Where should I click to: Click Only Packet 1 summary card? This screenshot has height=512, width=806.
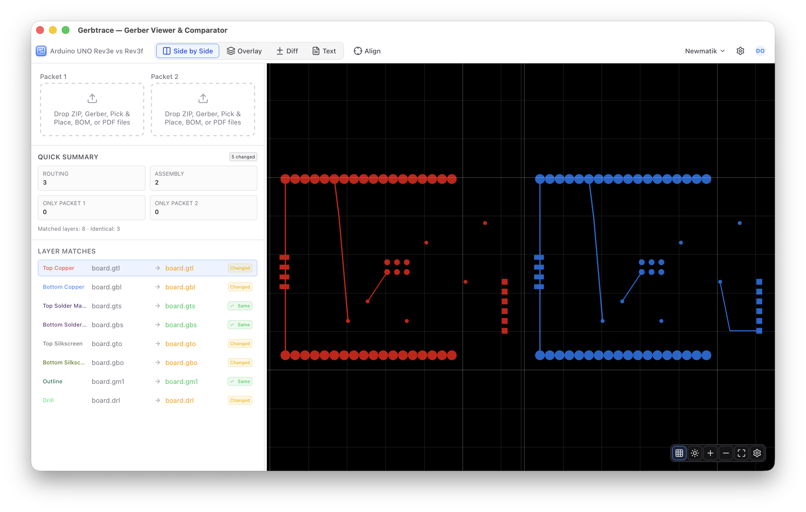(x=91, y=208)
